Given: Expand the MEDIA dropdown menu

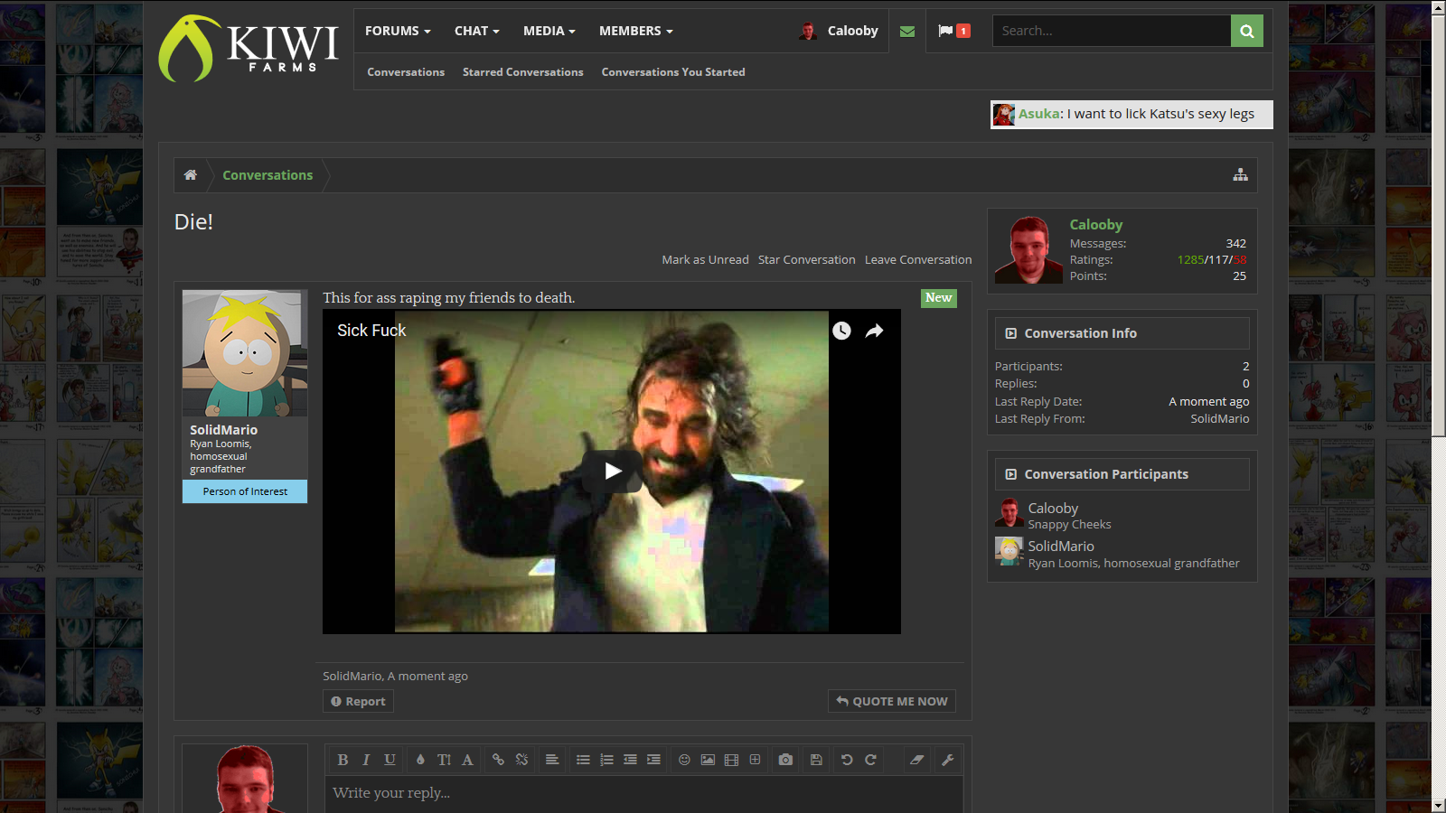Looking at the screenshot, I should 549,31.
